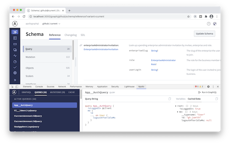Click the browser forward arrow
230x144 pixels.
coord(18,17)
